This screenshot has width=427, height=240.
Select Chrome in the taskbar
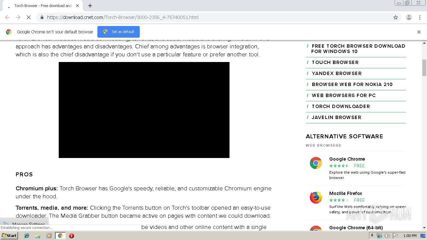(60, 236)
